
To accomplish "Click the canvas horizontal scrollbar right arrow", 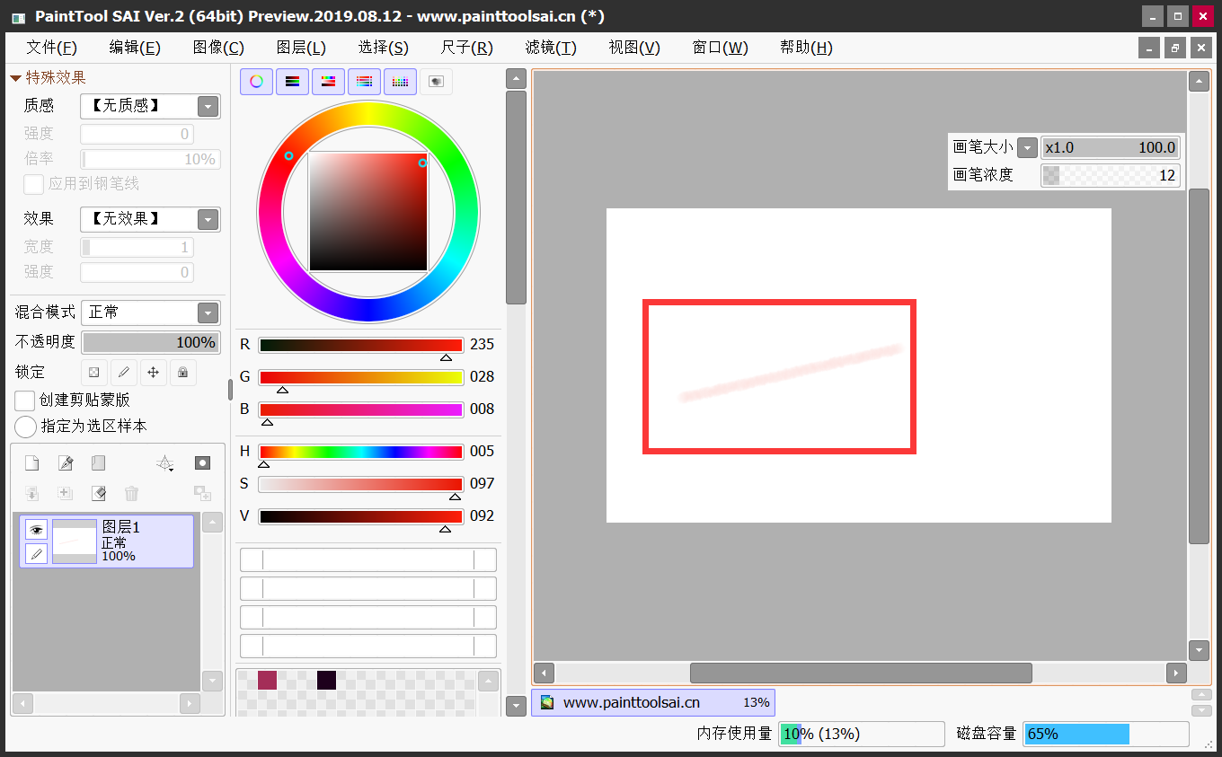I will pyautogui.click(x=1176, y=673).
